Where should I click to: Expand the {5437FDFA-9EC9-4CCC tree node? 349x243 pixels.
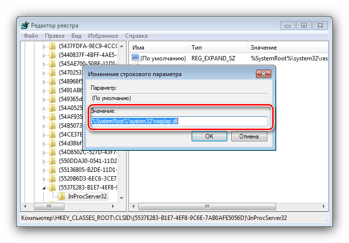click(x=44, y=47)
